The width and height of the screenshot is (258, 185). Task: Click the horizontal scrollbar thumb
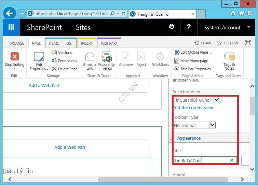pos(164,179)
